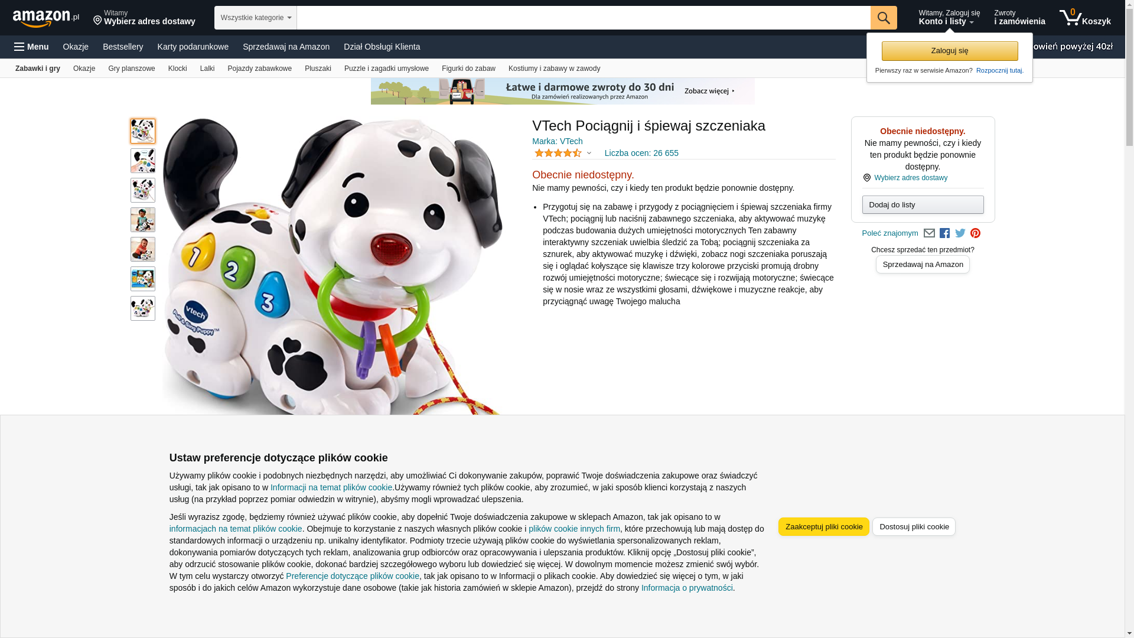Image resolution: width=1134 pixels, height=638 pixels.
Task: Share product on Twitter icon
Action: [960, 233]
